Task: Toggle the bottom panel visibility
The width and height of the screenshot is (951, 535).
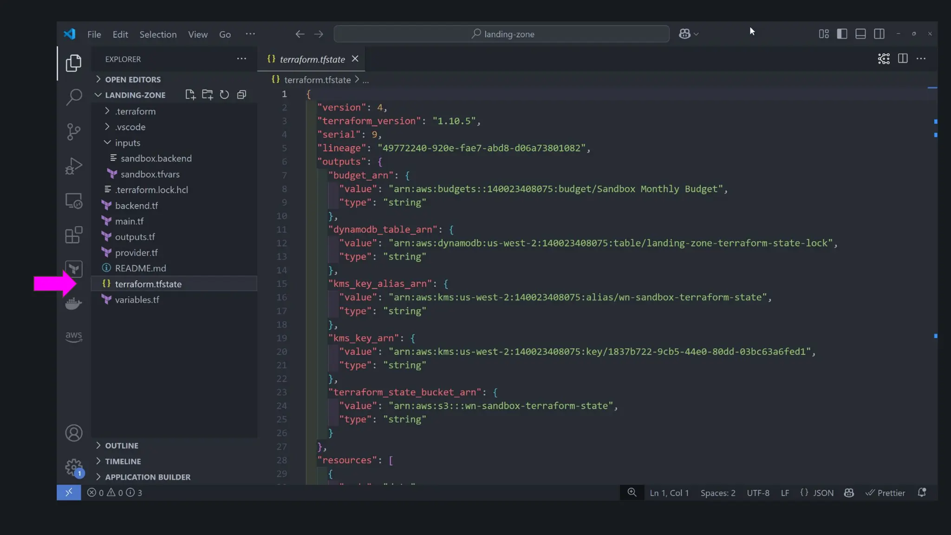Action: tap(860, 34)
